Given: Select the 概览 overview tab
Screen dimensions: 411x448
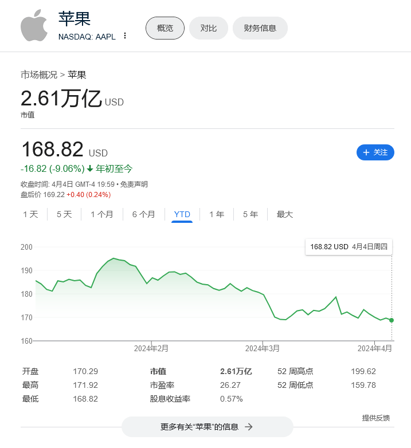Looking at the screenshot, I should coord(165,28).
